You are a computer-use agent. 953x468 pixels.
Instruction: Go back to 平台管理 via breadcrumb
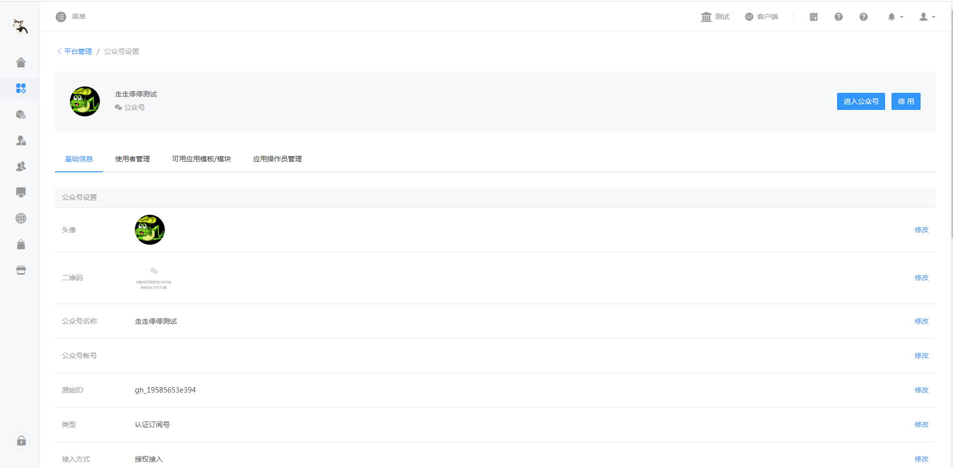click(77, 51)
